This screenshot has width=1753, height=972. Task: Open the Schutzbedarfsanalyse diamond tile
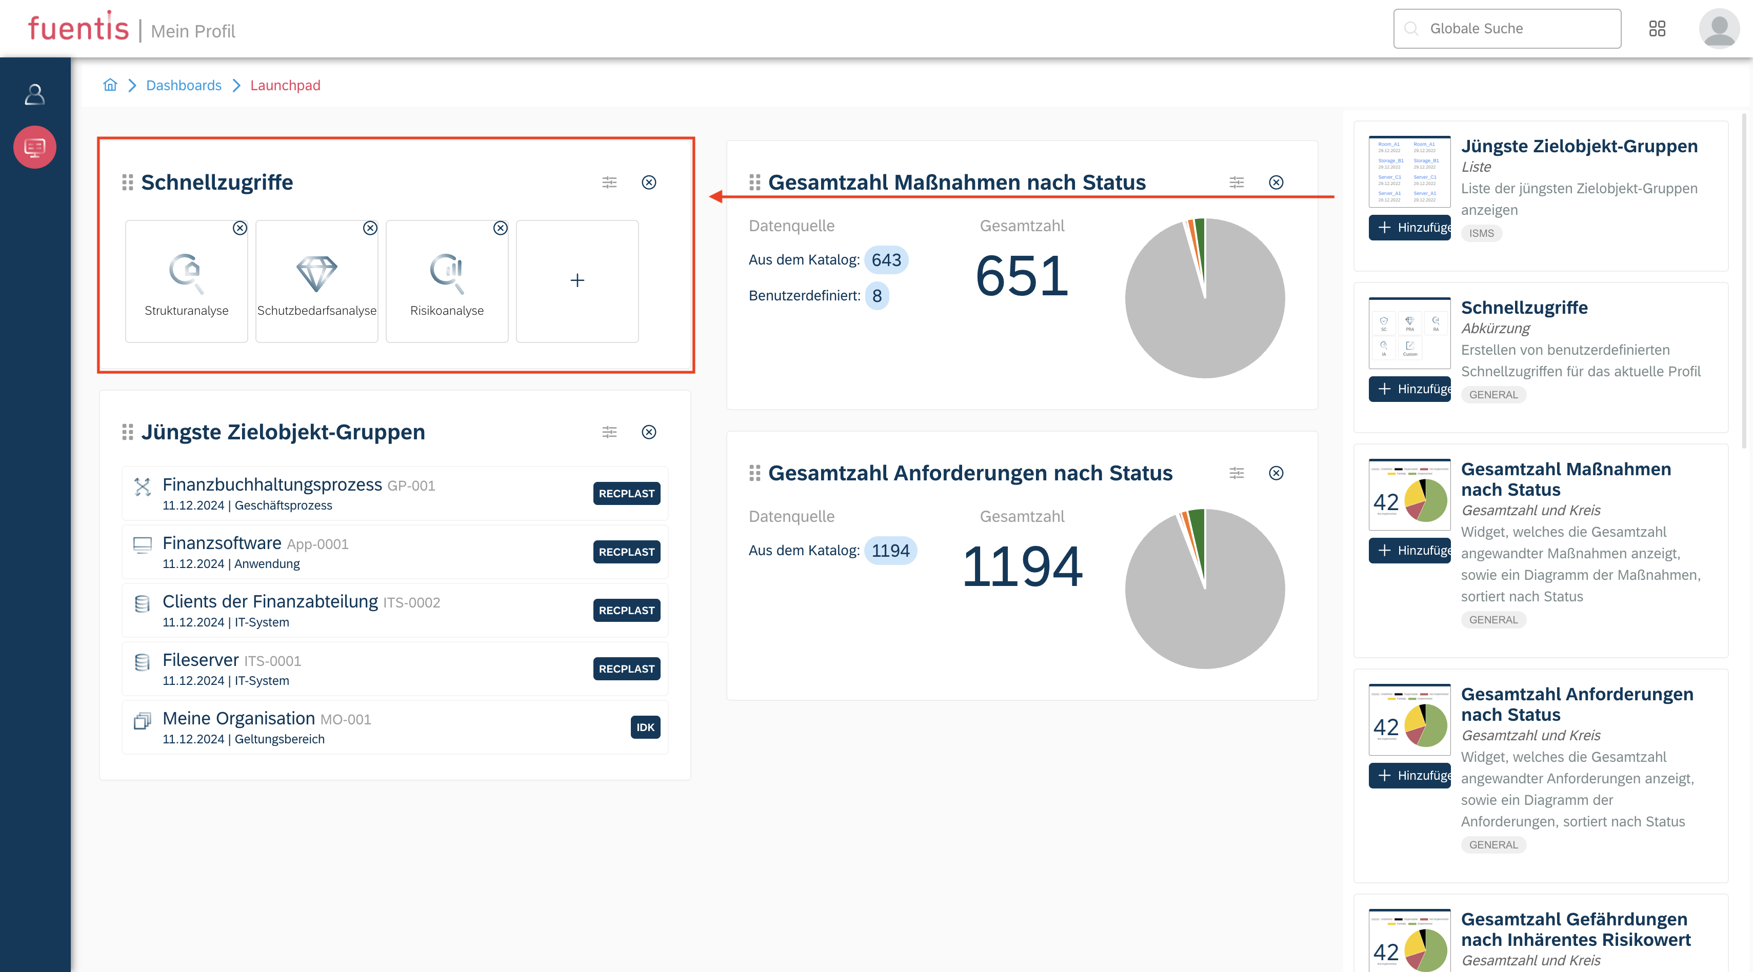(316, 281)
